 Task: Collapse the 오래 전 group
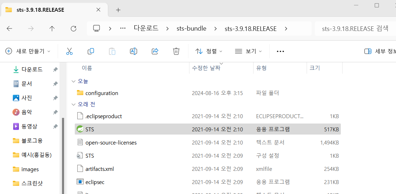pos(73,104)
